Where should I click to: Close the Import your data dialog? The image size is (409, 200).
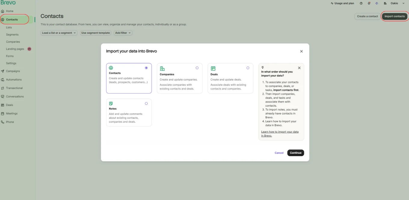tap(301, 52)
